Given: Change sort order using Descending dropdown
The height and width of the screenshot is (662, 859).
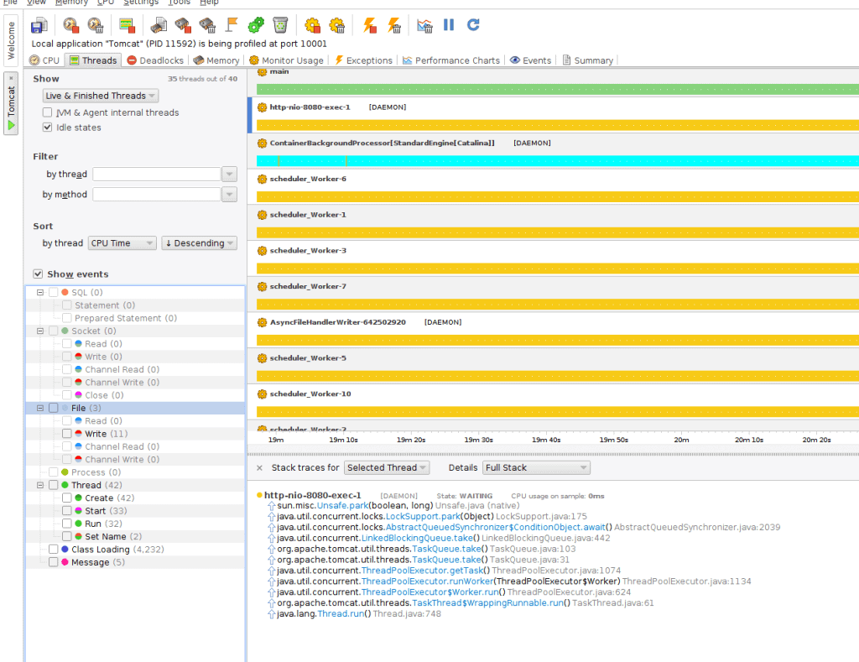Looking at the screenshot, I should coord(199,242).
